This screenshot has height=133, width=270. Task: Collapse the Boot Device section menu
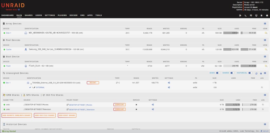[265, 56]
